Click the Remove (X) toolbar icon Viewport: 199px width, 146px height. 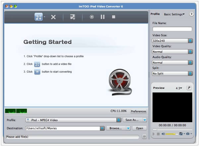[53, 17]
